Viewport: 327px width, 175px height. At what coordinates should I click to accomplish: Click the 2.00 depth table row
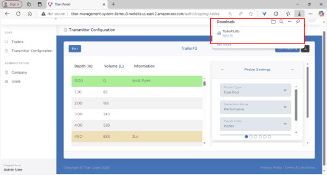[137, 103]
